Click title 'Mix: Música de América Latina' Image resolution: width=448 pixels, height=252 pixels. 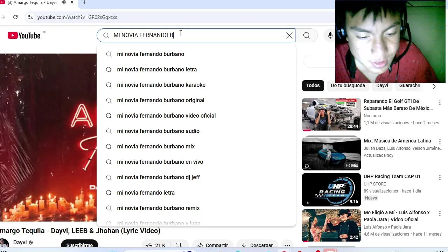click(397, 141)
